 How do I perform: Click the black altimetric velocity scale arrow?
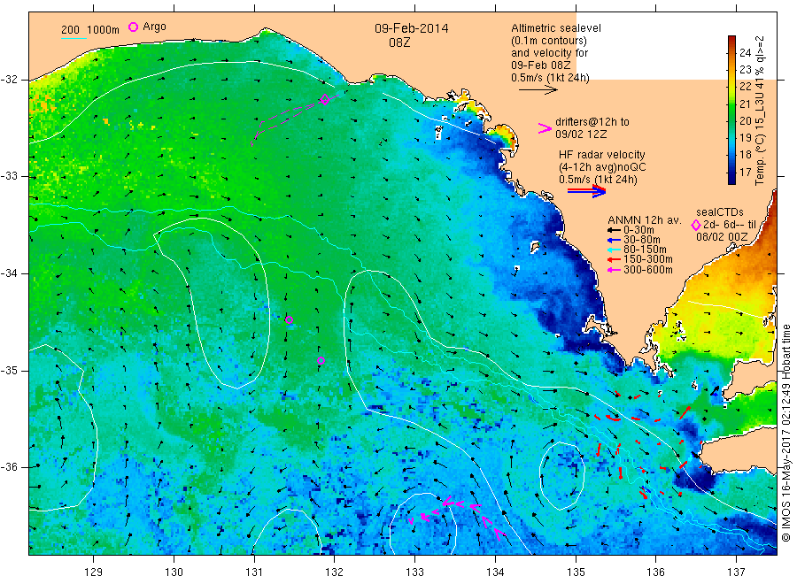point(538,90)
